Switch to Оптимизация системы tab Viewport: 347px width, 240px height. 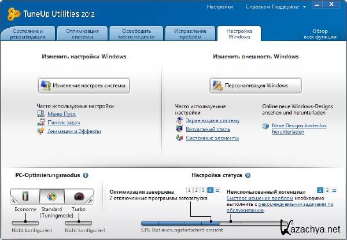pos(82,34)
